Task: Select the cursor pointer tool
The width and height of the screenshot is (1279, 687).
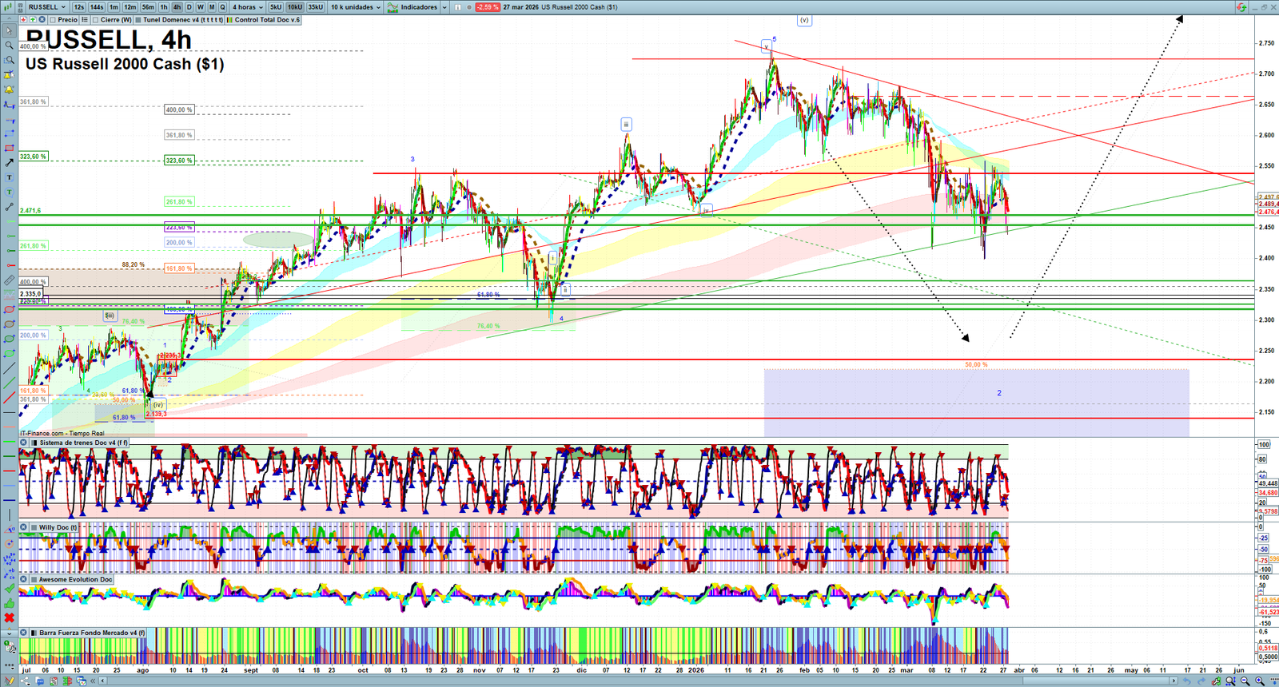Action: point(9,31)
